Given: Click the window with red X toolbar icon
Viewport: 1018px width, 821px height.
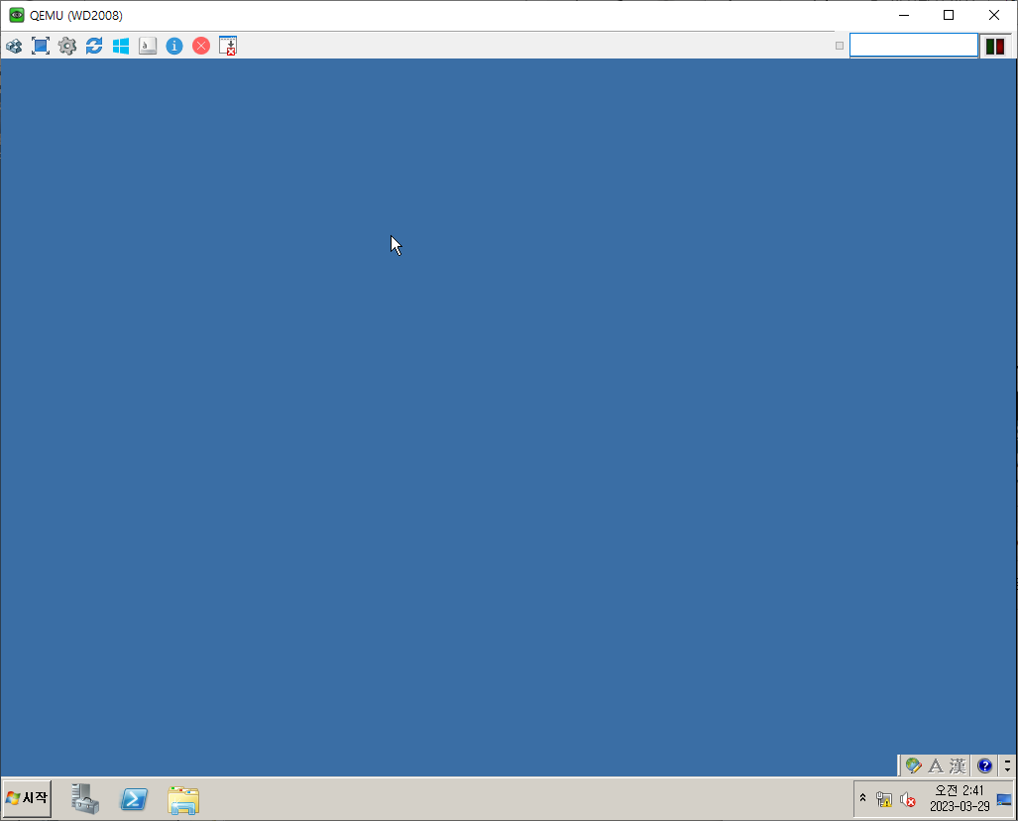Looking at the screenshot, I should tap(228, 47).
